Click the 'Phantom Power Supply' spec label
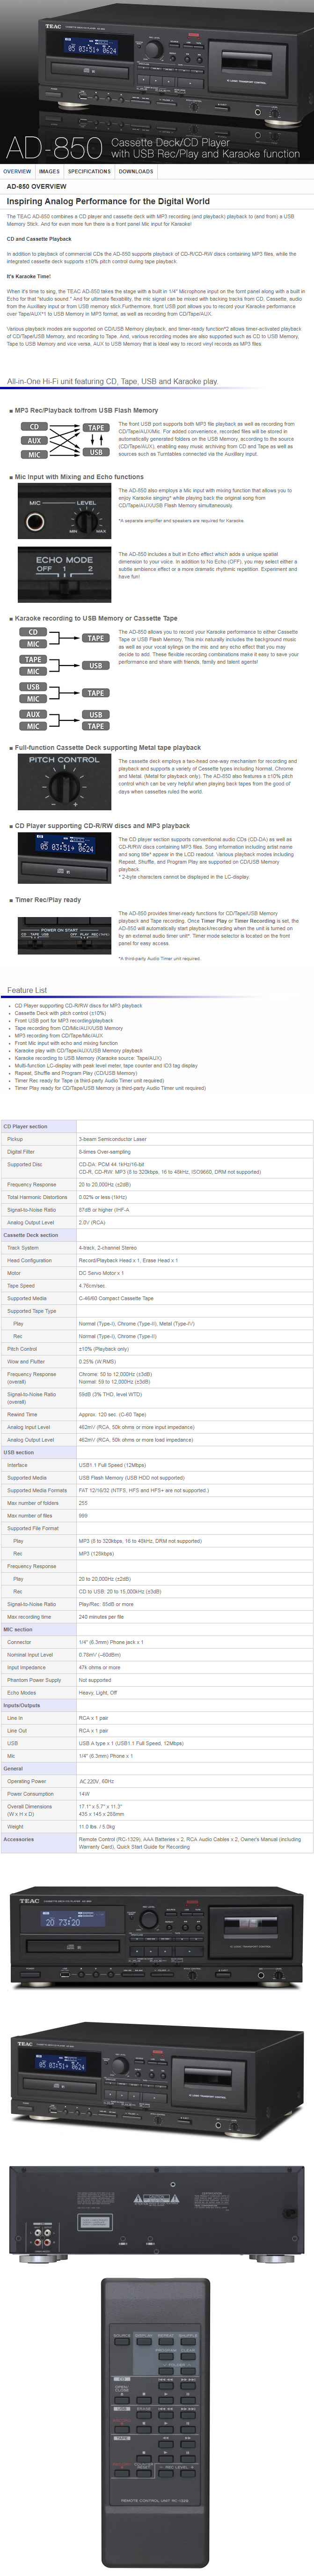This screenshot has width=314, height=2576. click(34, 1680)
